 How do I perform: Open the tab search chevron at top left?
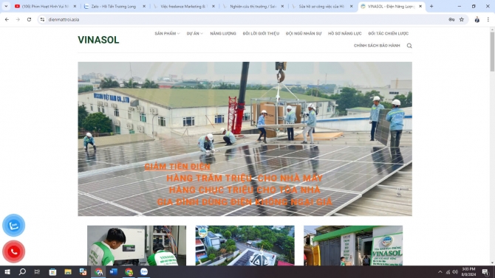[x=6, y=7]
